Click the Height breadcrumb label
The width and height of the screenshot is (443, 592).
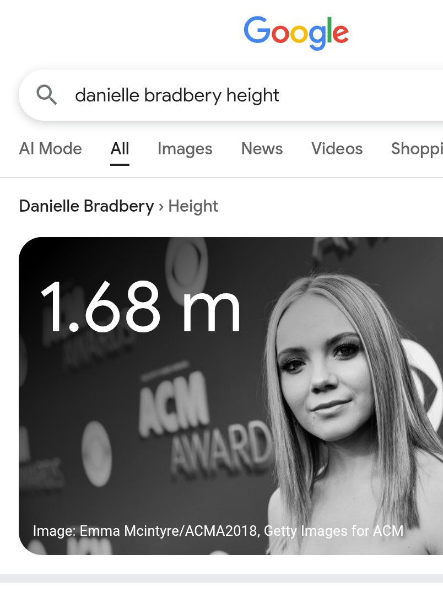click(193, 206)
